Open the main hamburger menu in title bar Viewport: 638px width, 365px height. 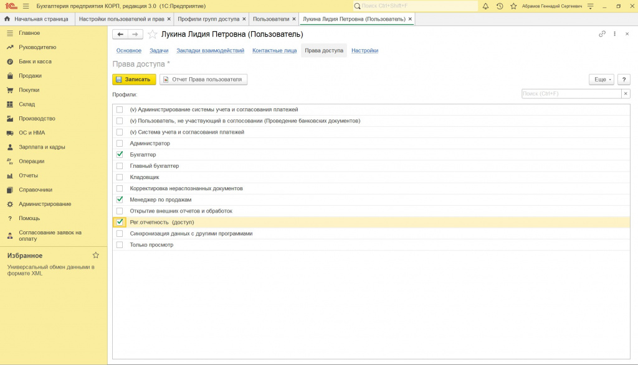26,6
